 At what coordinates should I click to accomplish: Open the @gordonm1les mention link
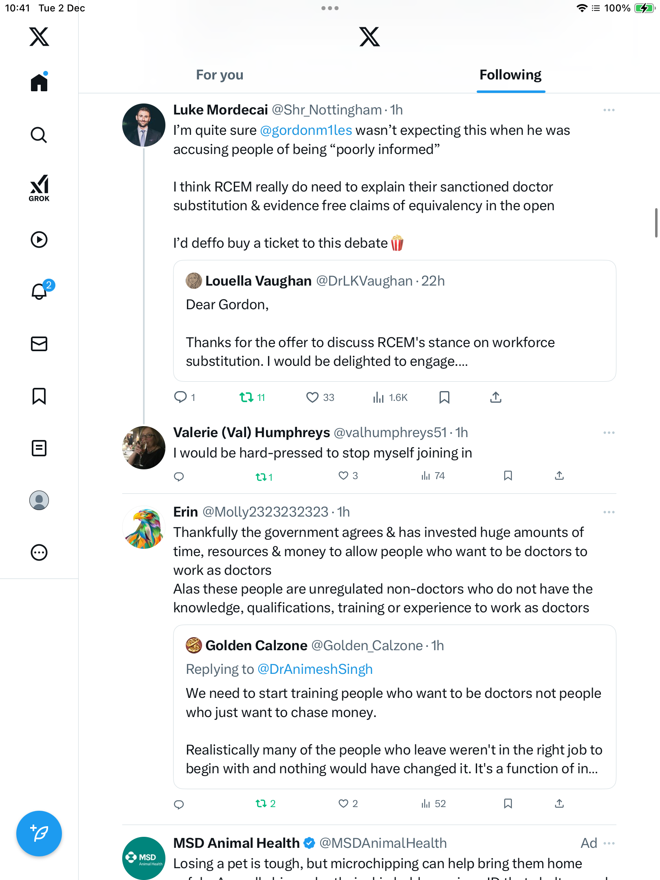[x=306, y=130]
